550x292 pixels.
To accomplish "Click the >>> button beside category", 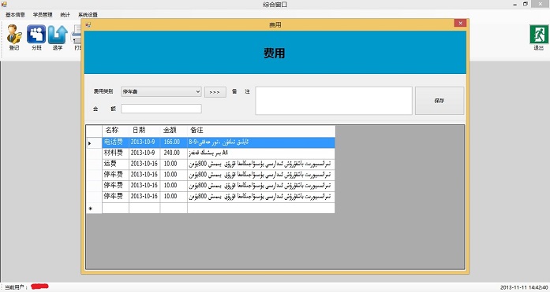I will pos(215,92).
